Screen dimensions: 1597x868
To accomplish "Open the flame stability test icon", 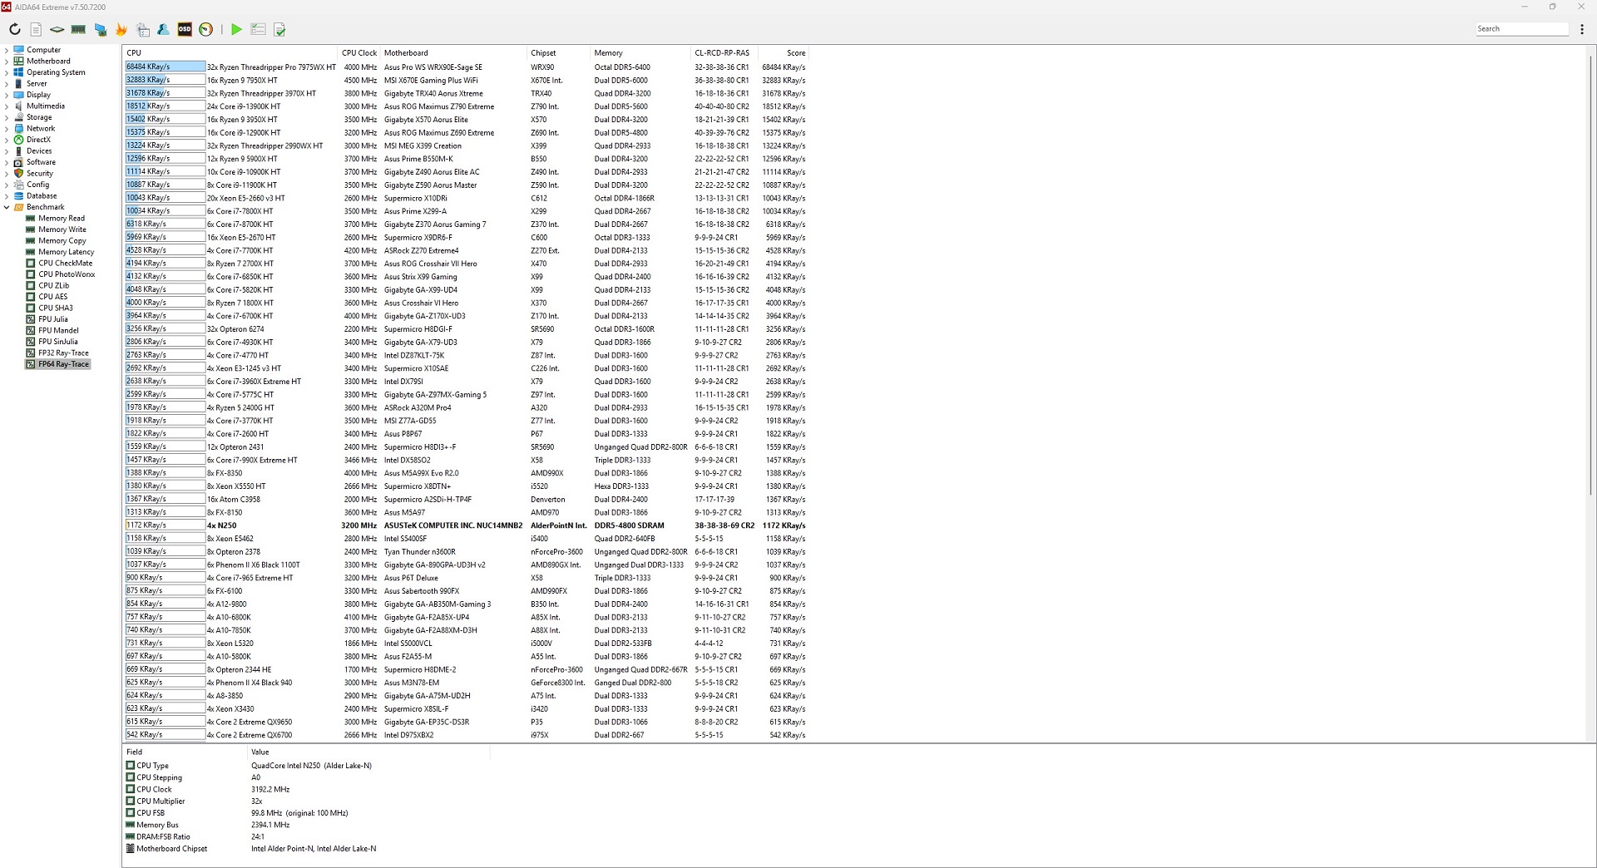I will pyautogui.click(x=121, y=29).
